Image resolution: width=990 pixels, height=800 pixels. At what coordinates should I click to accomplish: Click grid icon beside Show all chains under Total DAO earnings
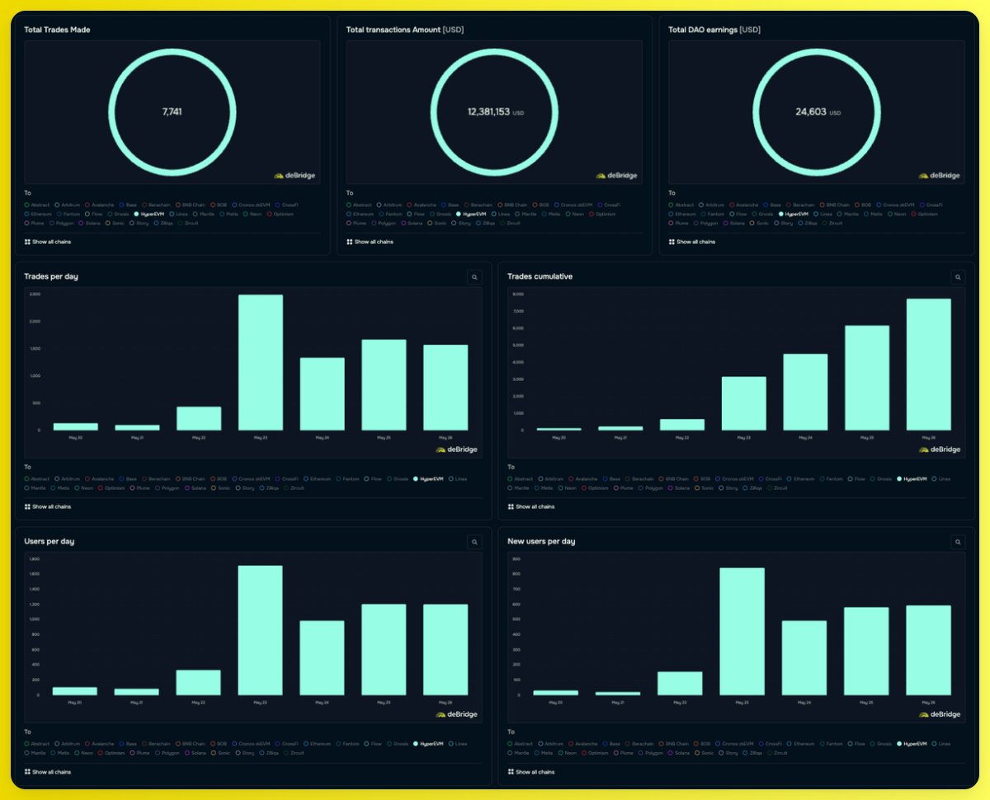point(672,242)
